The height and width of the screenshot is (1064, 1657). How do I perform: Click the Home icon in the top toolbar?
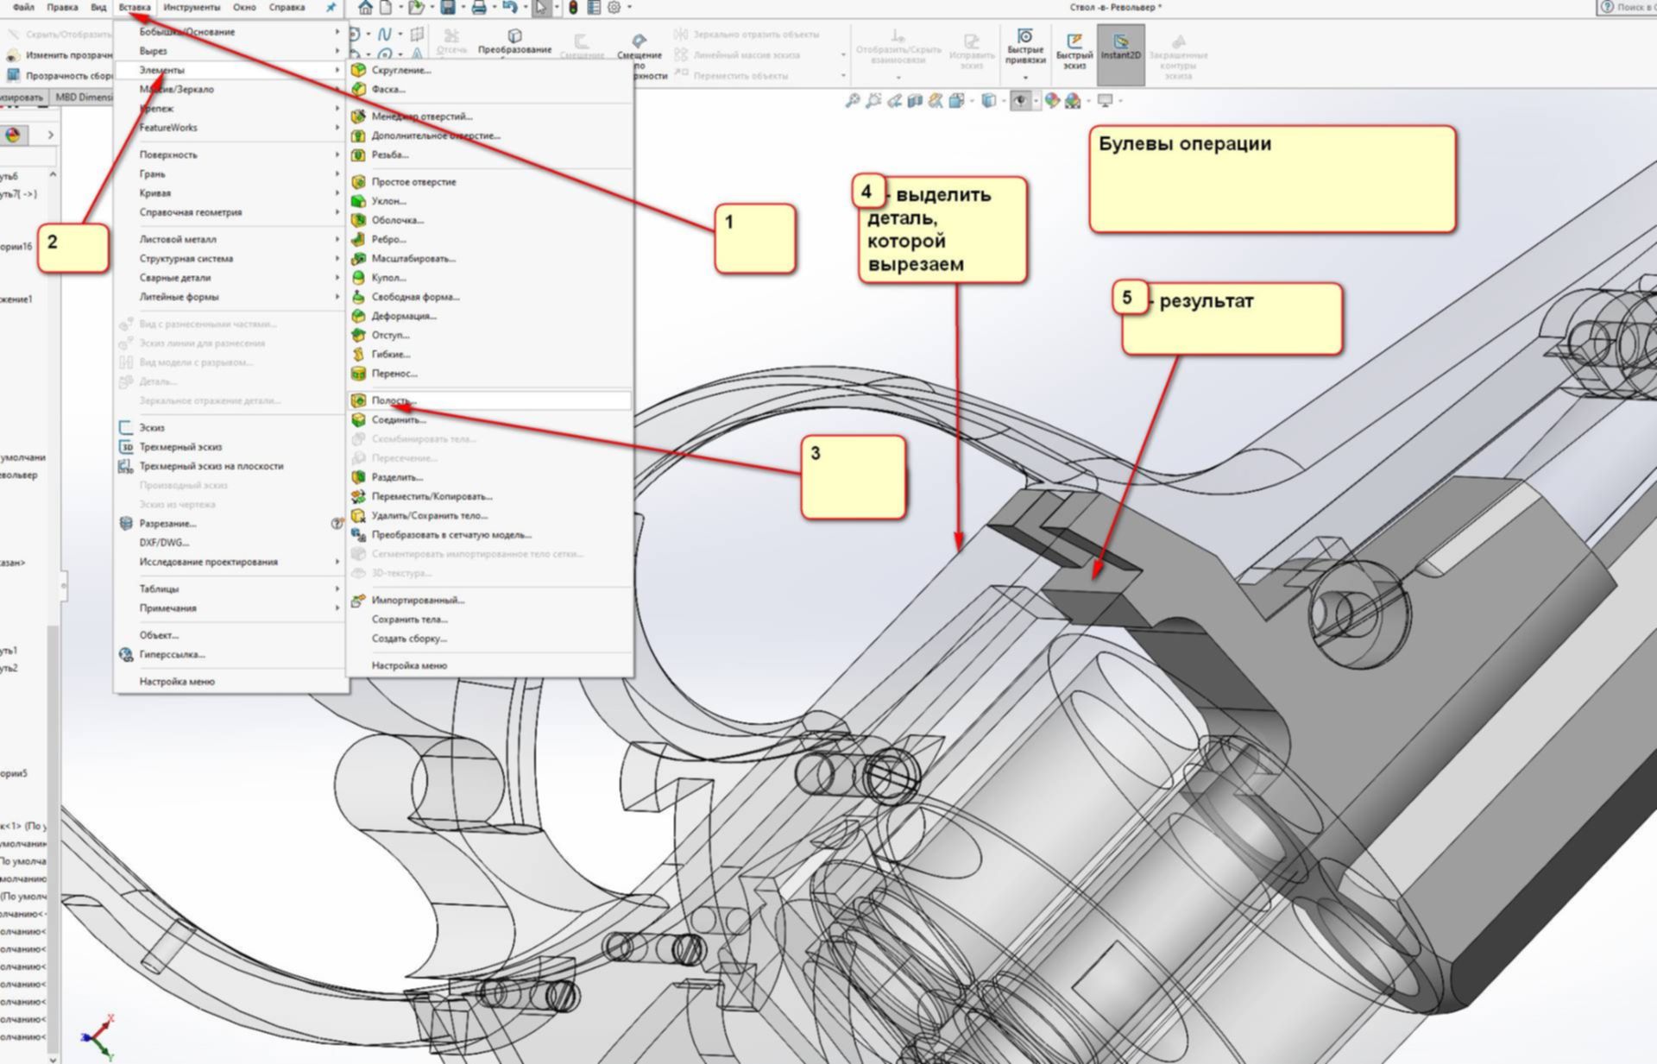366,8
